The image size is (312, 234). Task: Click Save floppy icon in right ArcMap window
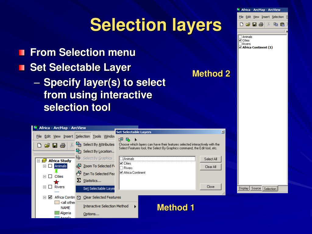[254, 24]
